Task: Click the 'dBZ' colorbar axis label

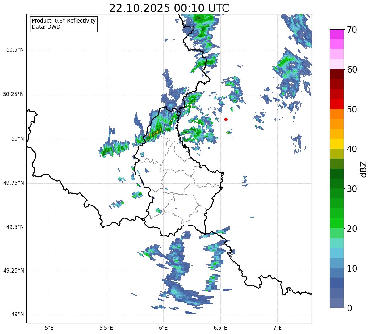Action: click(x=364, y=169)
